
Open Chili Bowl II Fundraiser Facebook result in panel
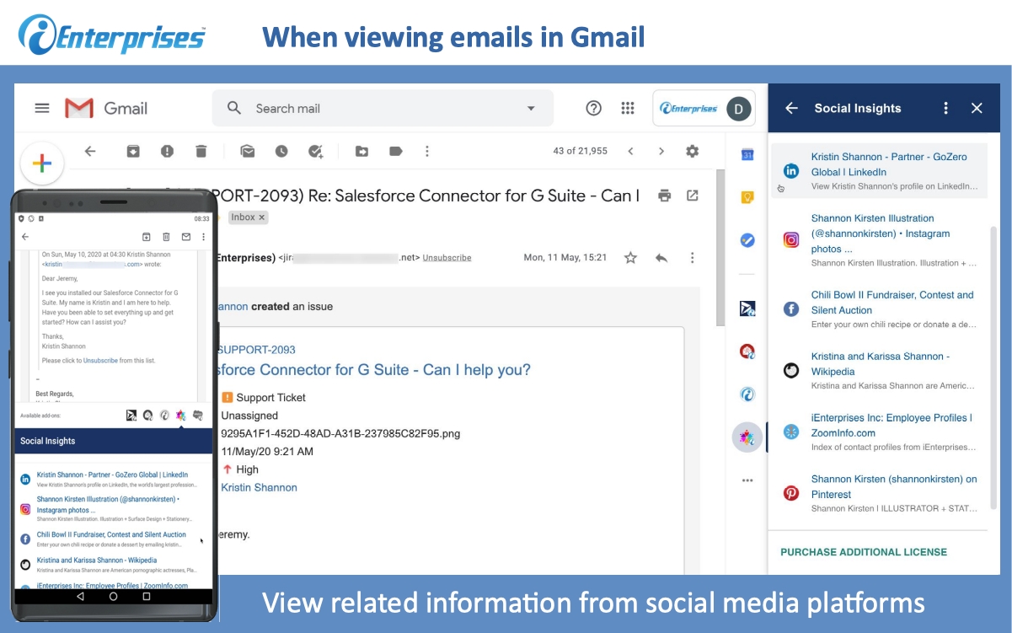[x=878, y=309]
